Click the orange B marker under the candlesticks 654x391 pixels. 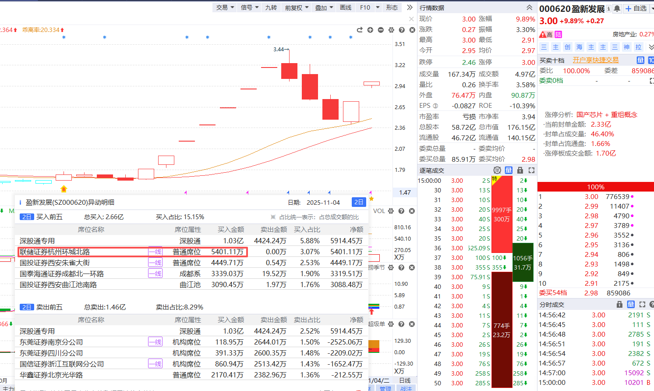[x=64, y=189]
